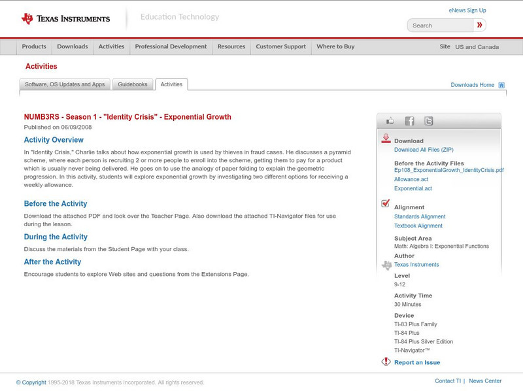Open the Where to Buy menu
Screen dimensions: 523x391
[x=335, y=46]
